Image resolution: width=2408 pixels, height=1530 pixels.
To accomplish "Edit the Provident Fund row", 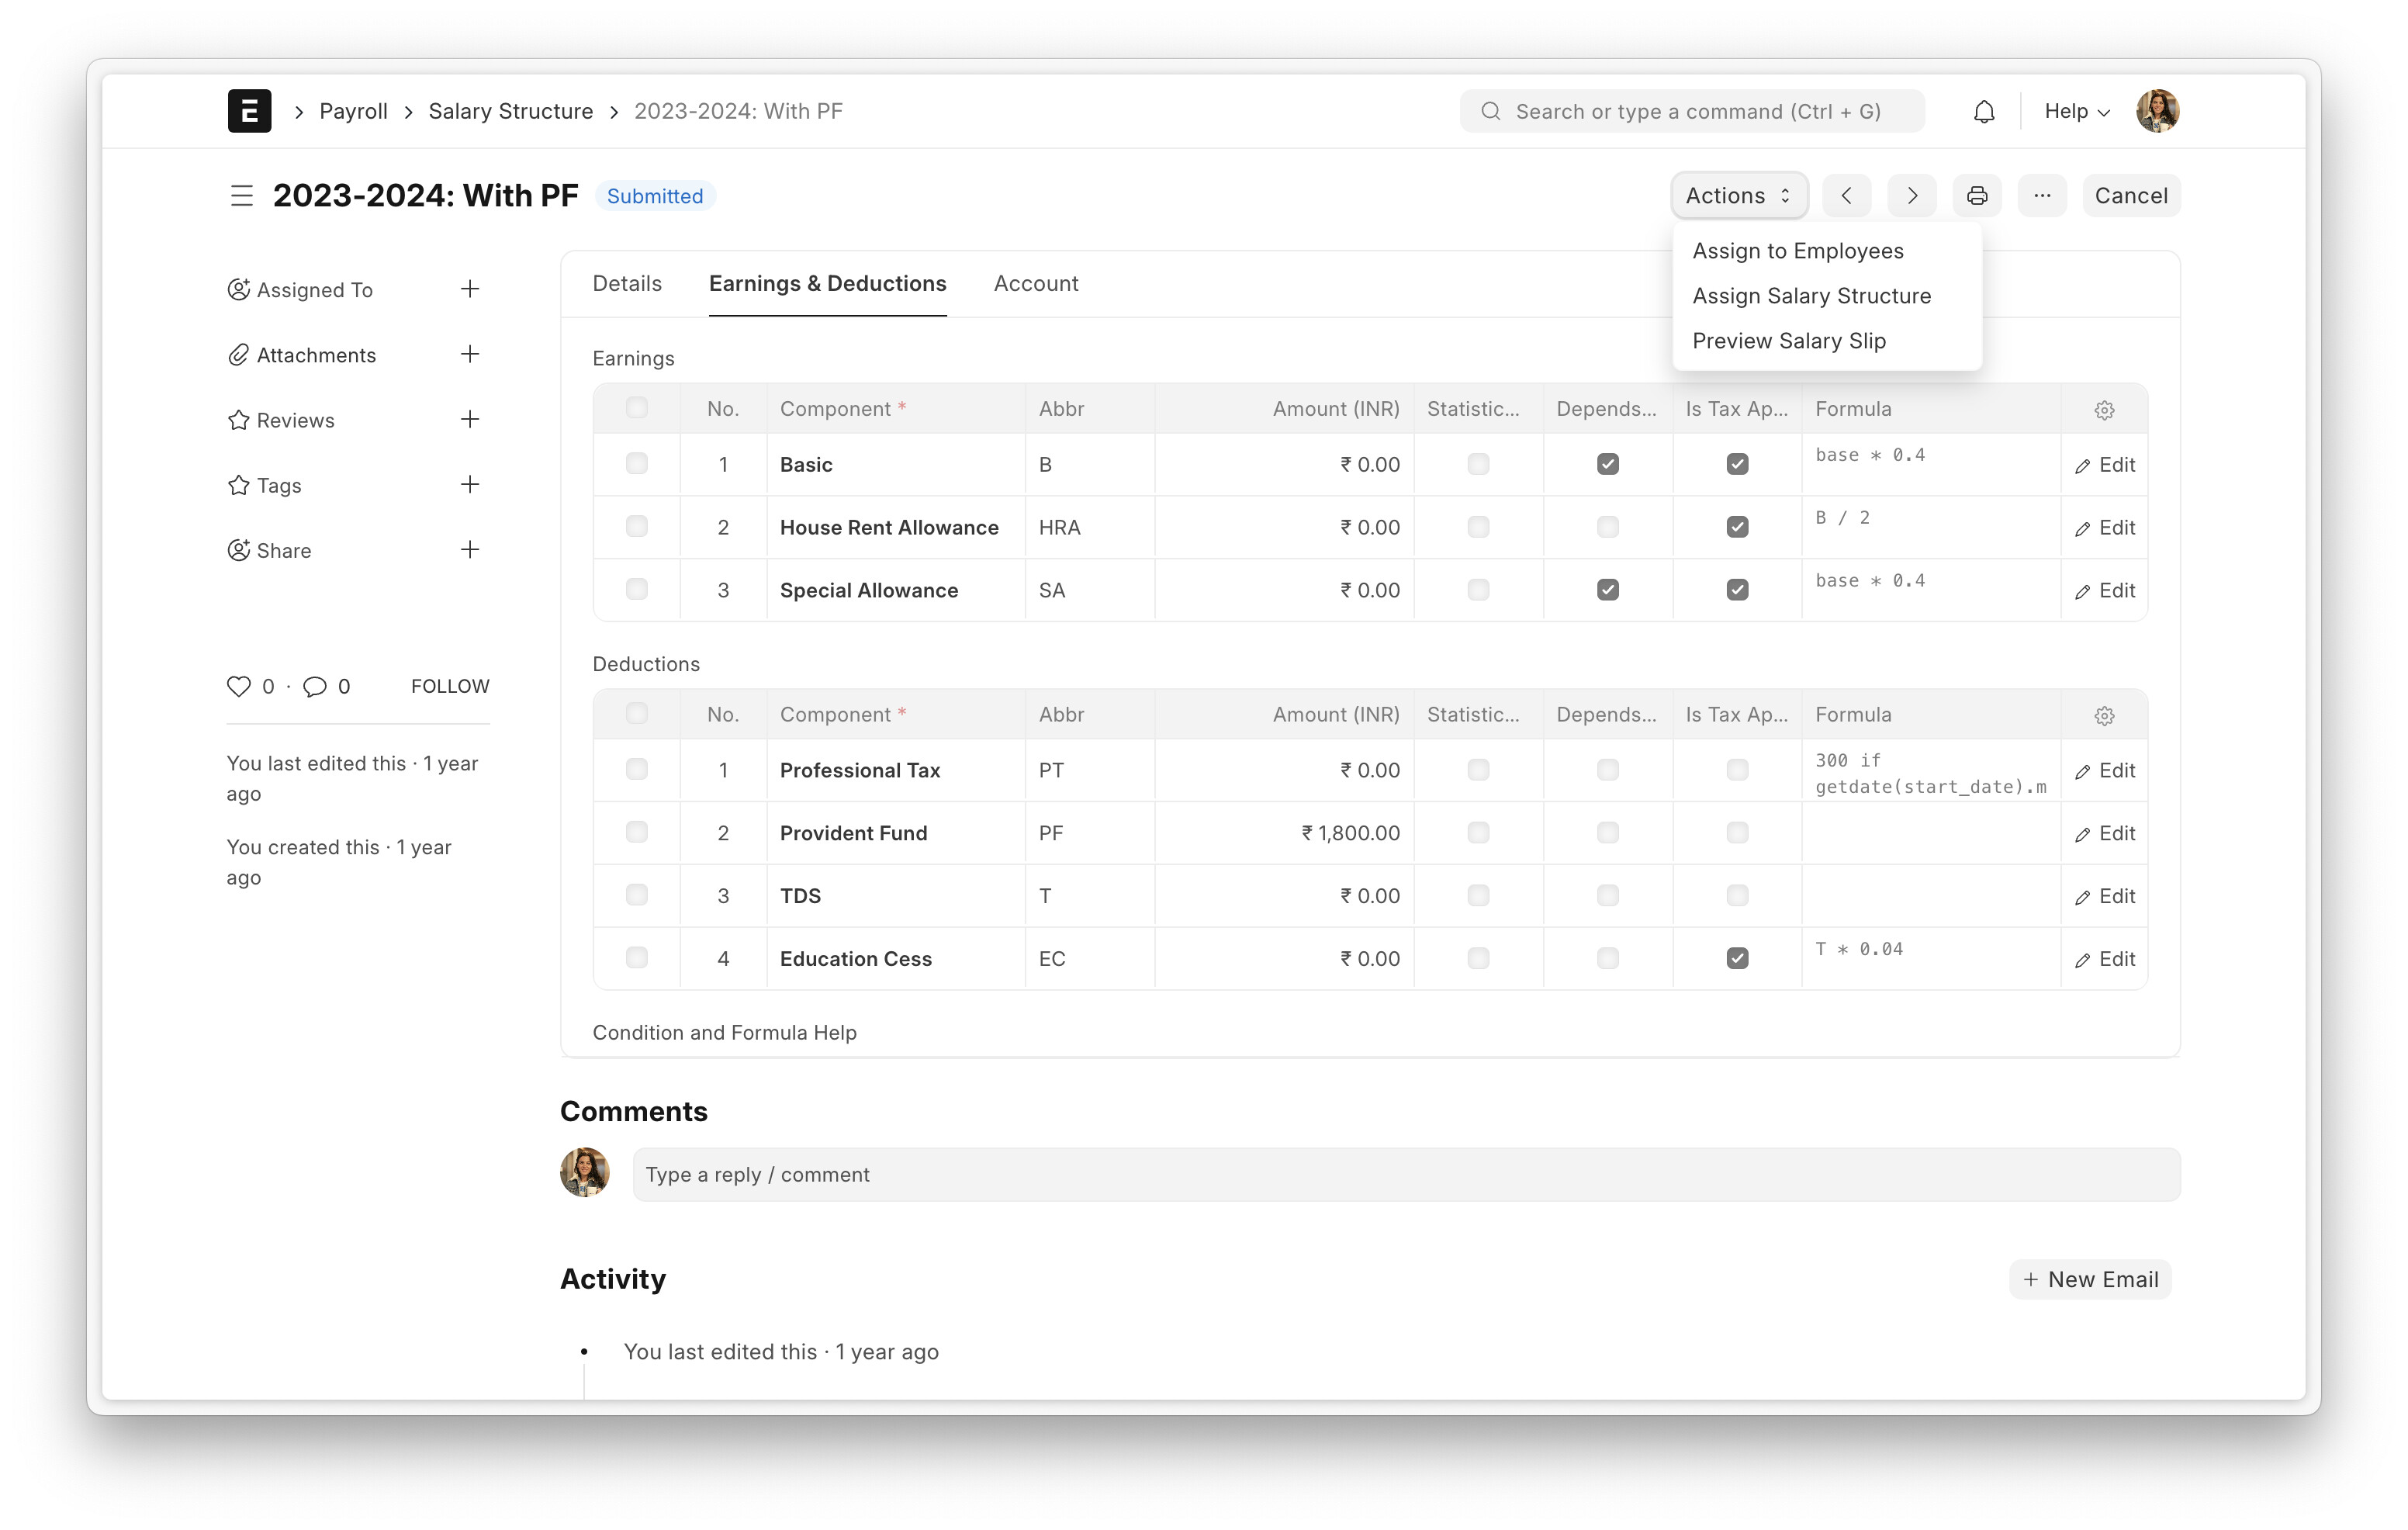I will pos(2105,834).
